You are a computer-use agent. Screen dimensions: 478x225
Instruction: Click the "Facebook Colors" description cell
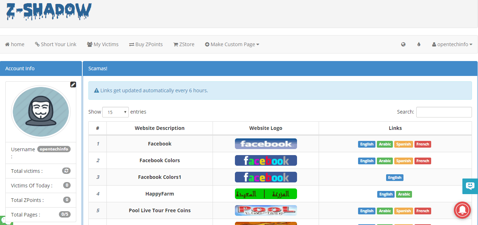pos(160,160)
